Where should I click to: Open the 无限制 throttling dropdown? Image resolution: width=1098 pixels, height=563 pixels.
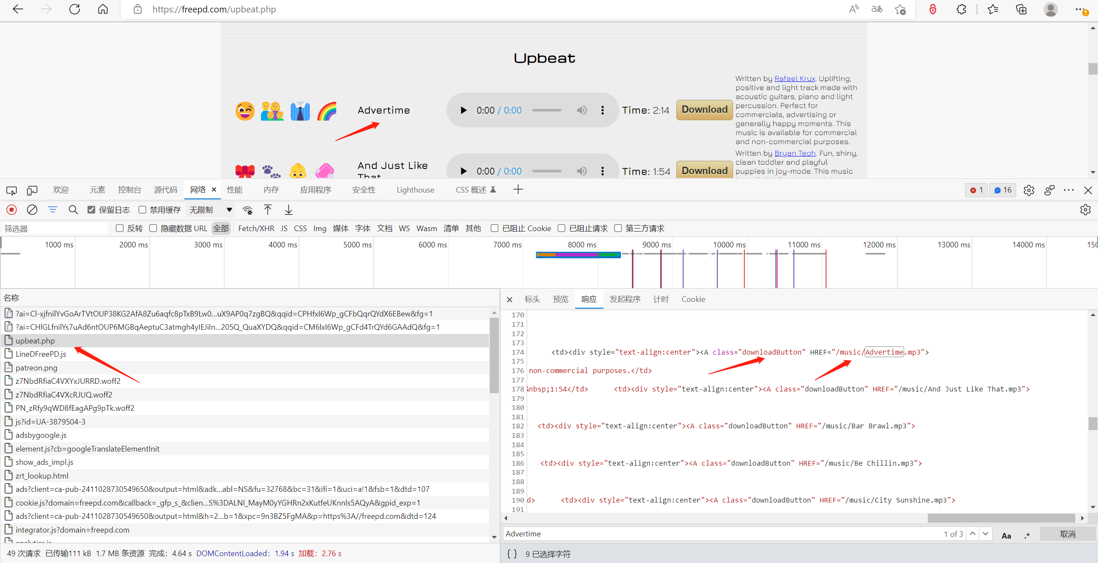[211, 210]
